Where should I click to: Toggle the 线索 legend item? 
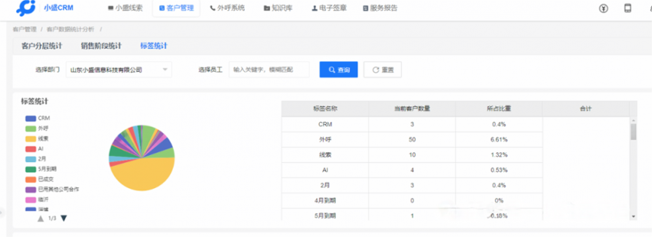coord(37,138)
